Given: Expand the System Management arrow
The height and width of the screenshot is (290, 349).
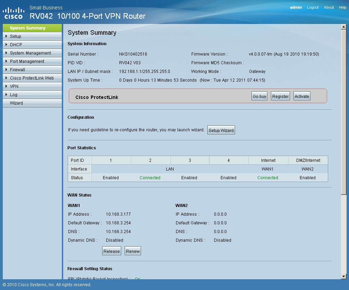Looking at the screenshot, I should click(x=6, y=53).
